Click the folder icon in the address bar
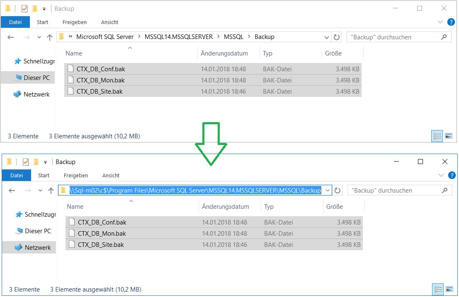Viewport: 459px width, 297px height. pos(61,36)
